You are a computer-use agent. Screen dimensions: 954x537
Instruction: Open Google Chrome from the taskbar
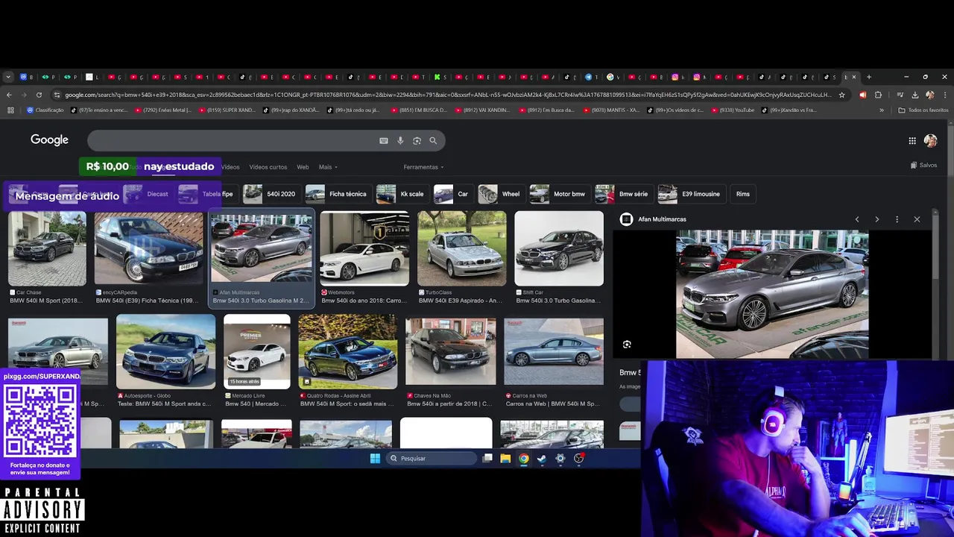click(524, 458)
